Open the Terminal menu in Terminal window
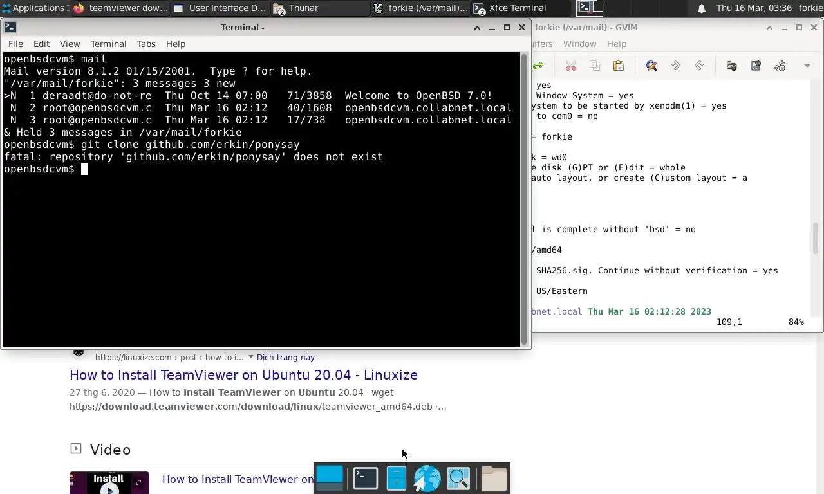824x494 pixels. pos(108,44)
